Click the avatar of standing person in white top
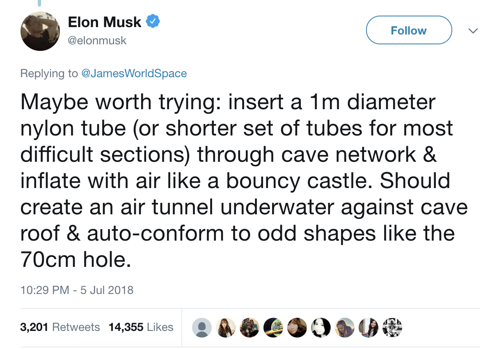 369,328
